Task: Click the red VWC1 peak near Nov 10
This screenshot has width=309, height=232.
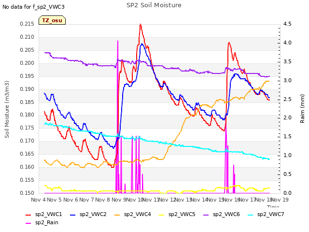Action: pos(140,25)
